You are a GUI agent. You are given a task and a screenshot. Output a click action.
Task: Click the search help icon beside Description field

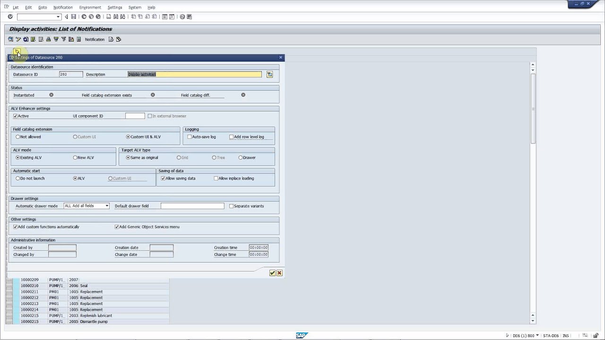click(269, 74)
